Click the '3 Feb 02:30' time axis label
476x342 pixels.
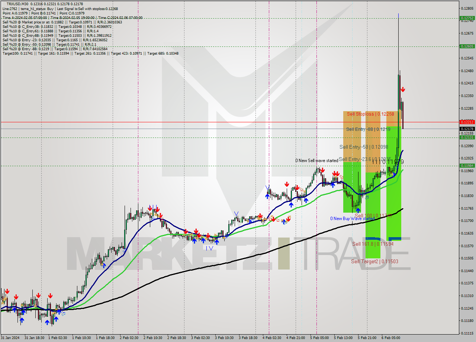point(200,338)
